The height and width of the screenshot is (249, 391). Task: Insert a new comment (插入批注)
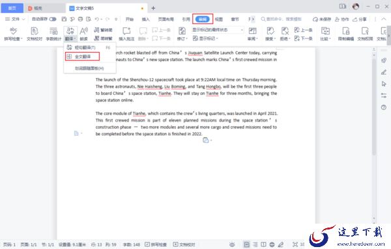pos(126,34)
